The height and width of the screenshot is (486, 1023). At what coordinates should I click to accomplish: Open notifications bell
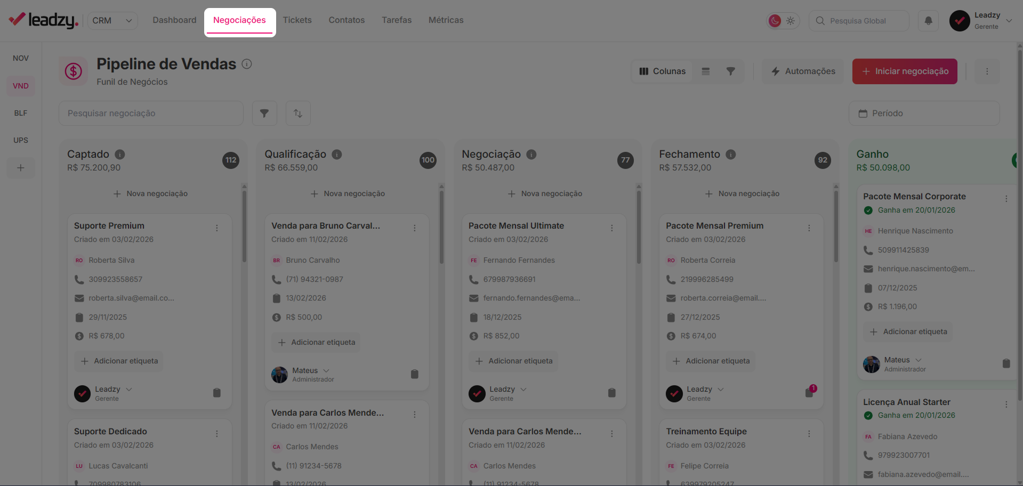(928, 21)
